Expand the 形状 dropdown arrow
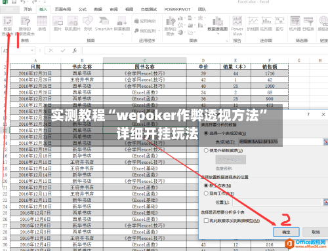 coord(88,34)
